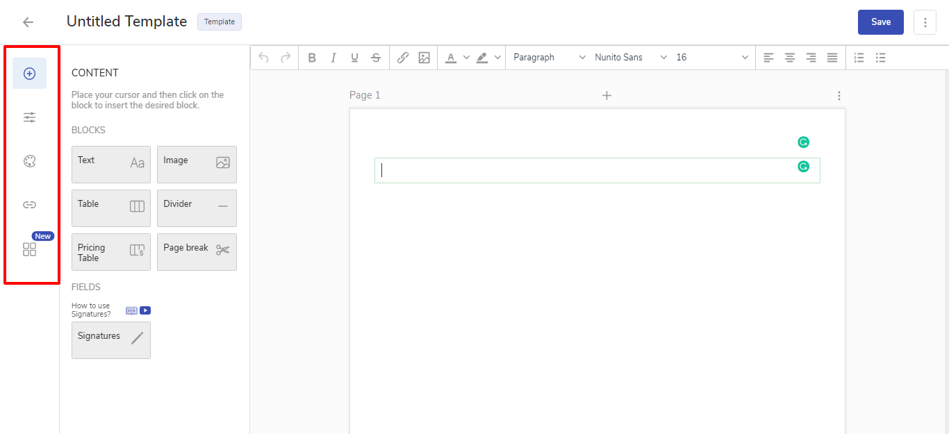Toggle strikethrough formatting
This screenshot has width=949, height=434.
(376, 58)
